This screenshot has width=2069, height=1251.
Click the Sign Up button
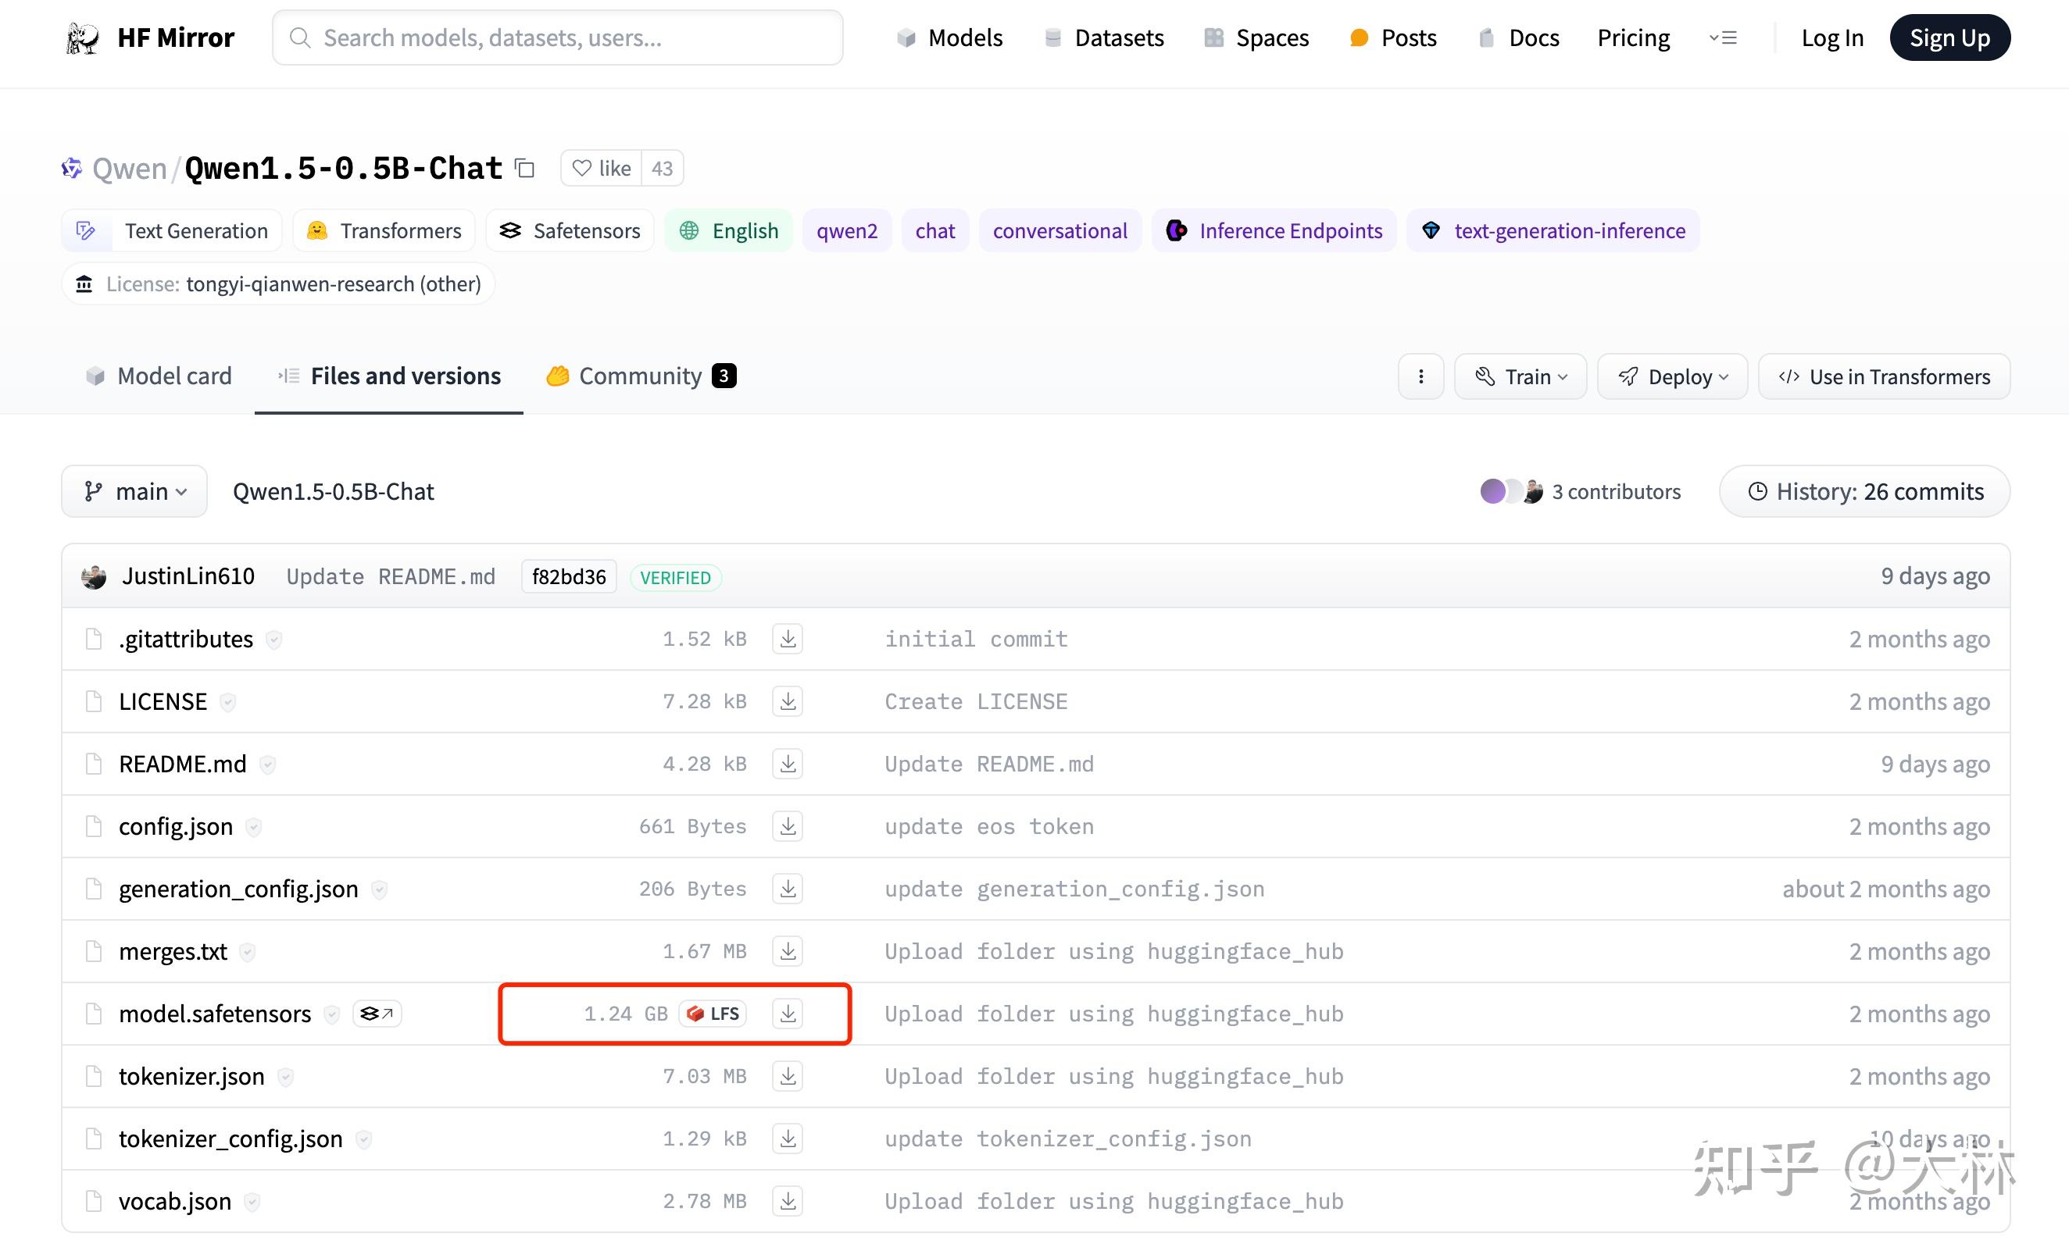pyautogui.click(x=1949, y=37)
